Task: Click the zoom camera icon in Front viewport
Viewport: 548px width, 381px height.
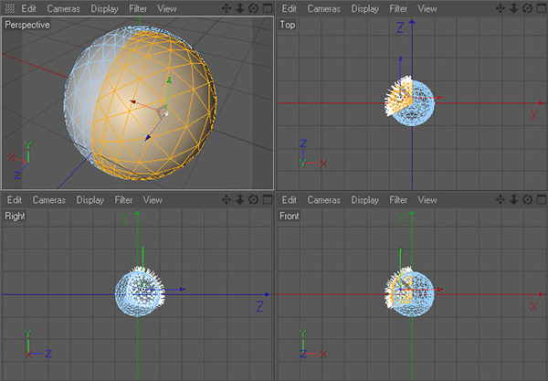Action: click(x=514, y=199)
